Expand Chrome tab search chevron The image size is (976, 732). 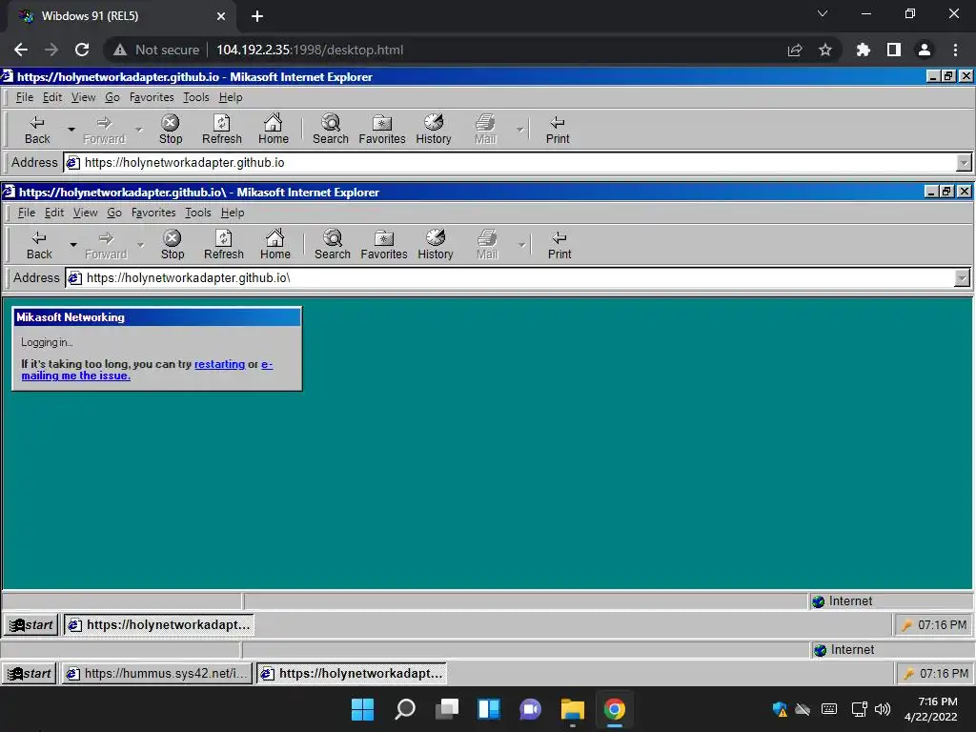click(823, 13)
